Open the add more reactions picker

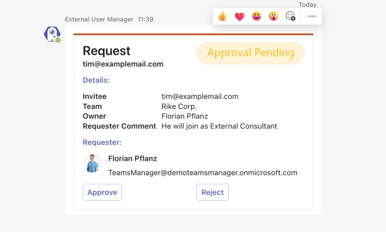(x=290, y=16)
